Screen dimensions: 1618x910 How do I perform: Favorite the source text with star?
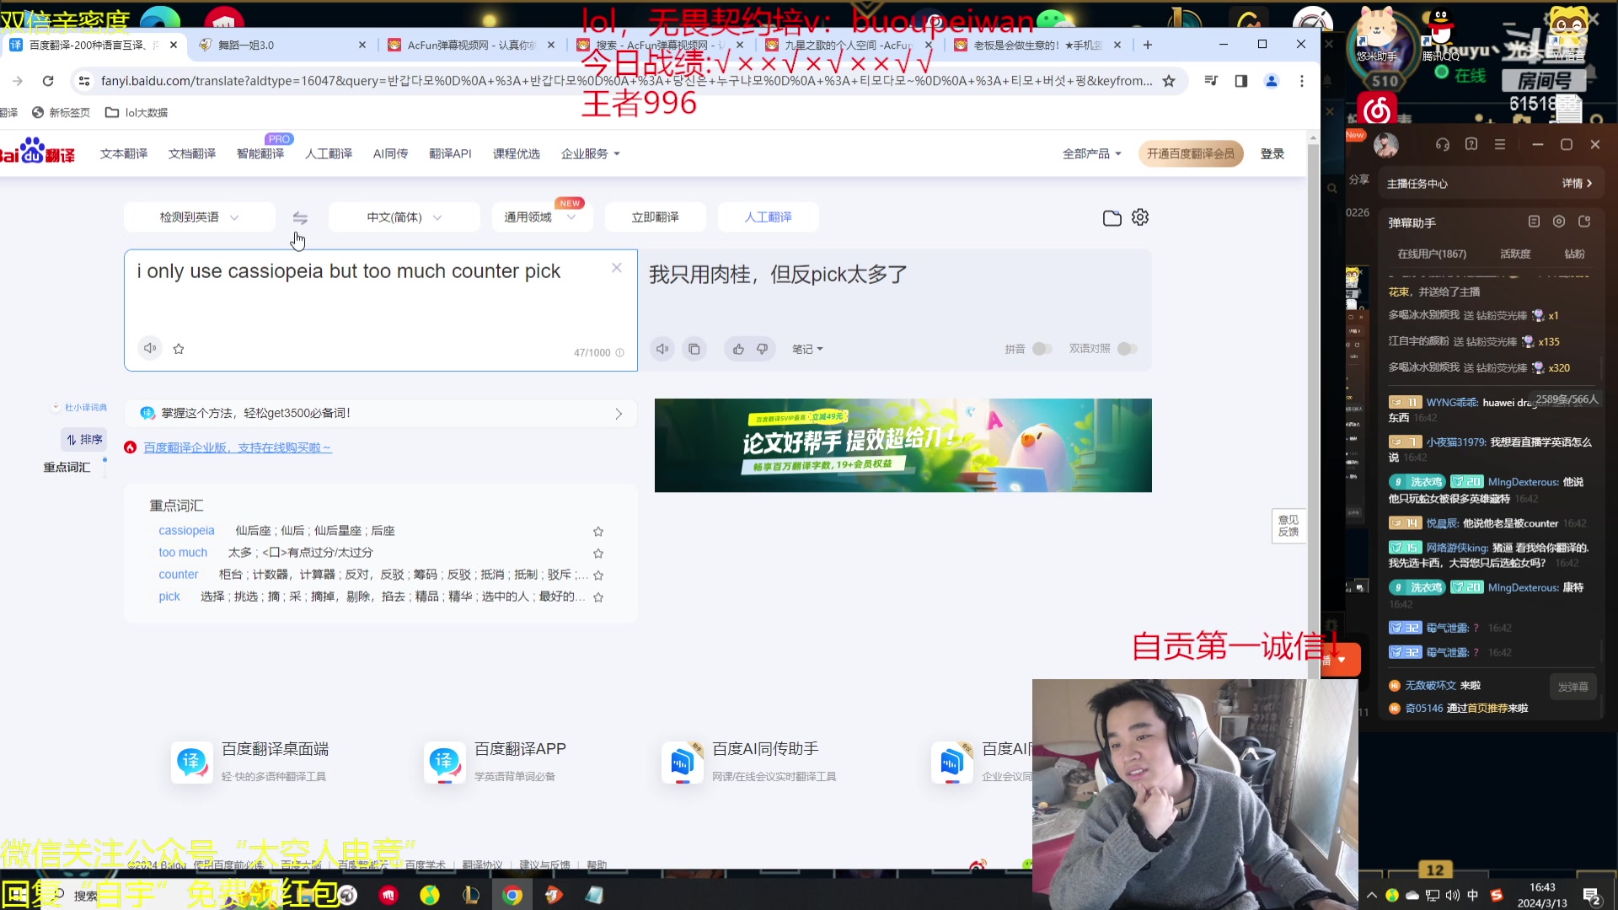click(179, 349)
